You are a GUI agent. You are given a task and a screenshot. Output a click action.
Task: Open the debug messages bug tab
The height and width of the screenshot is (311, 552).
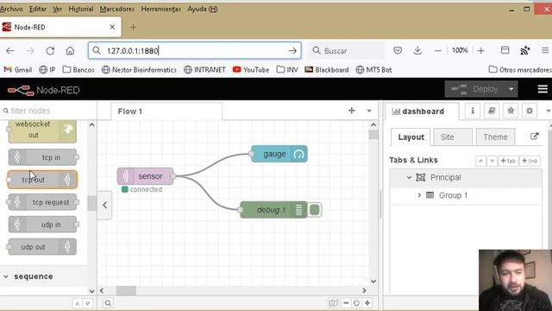(511, 111)
